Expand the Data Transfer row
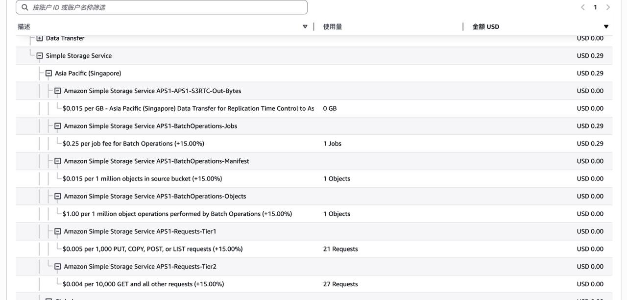627x300 pixels. point(40,38)
